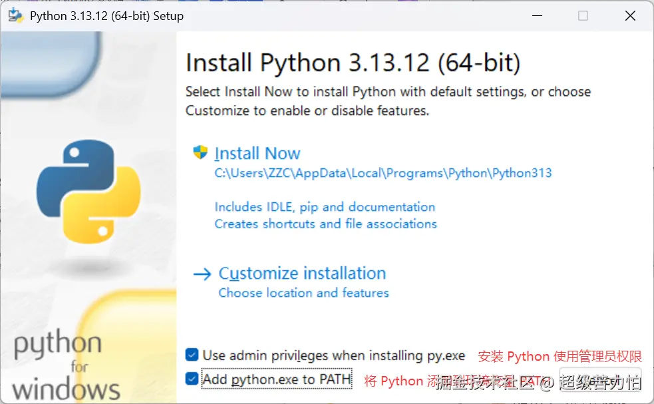Click the 'Install Python 3.13.12 (64-bit)' heading
The height and width of the screenshot is (404, 654).
pyautogui.click(x=353, y=63)
